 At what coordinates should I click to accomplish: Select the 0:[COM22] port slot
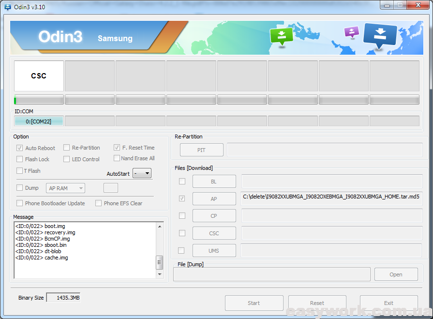39,121
